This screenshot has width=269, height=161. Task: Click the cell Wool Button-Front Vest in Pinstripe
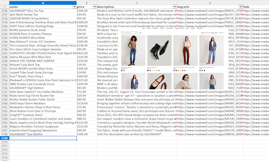tap(43, 111)
